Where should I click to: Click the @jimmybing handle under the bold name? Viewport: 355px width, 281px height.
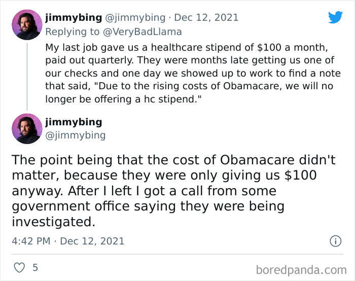coord(76,135)
